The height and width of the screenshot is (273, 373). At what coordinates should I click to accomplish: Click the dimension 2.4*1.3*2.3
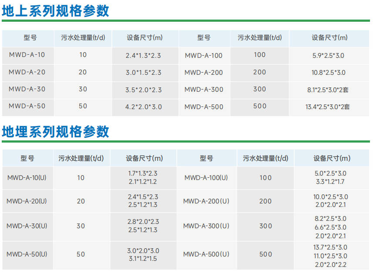pos(143,56)
